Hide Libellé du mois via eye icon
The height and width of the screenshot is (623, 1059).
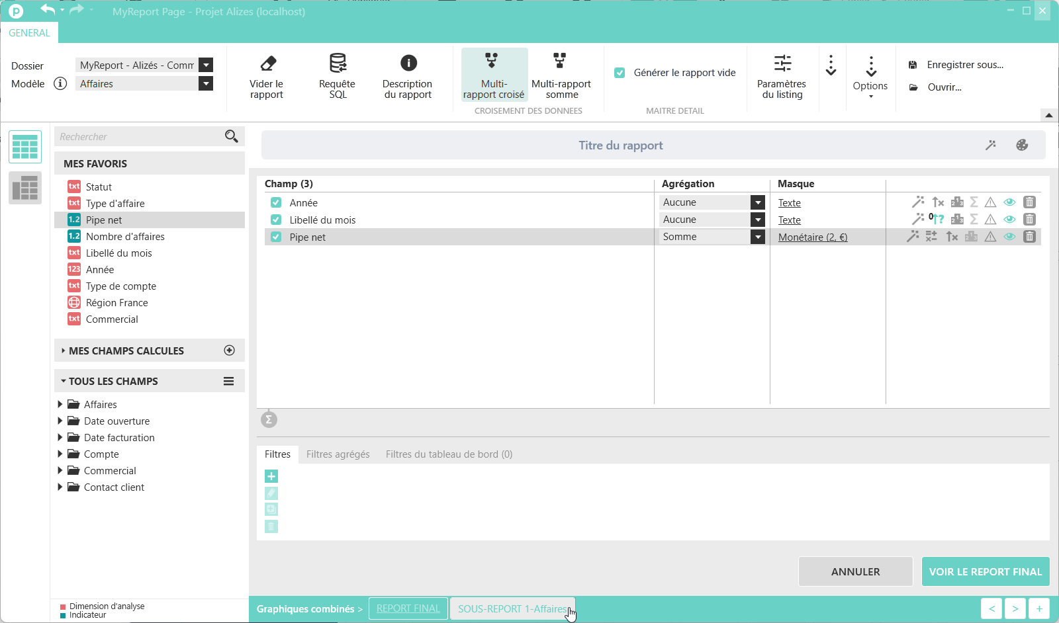[x=1009, y=220]
